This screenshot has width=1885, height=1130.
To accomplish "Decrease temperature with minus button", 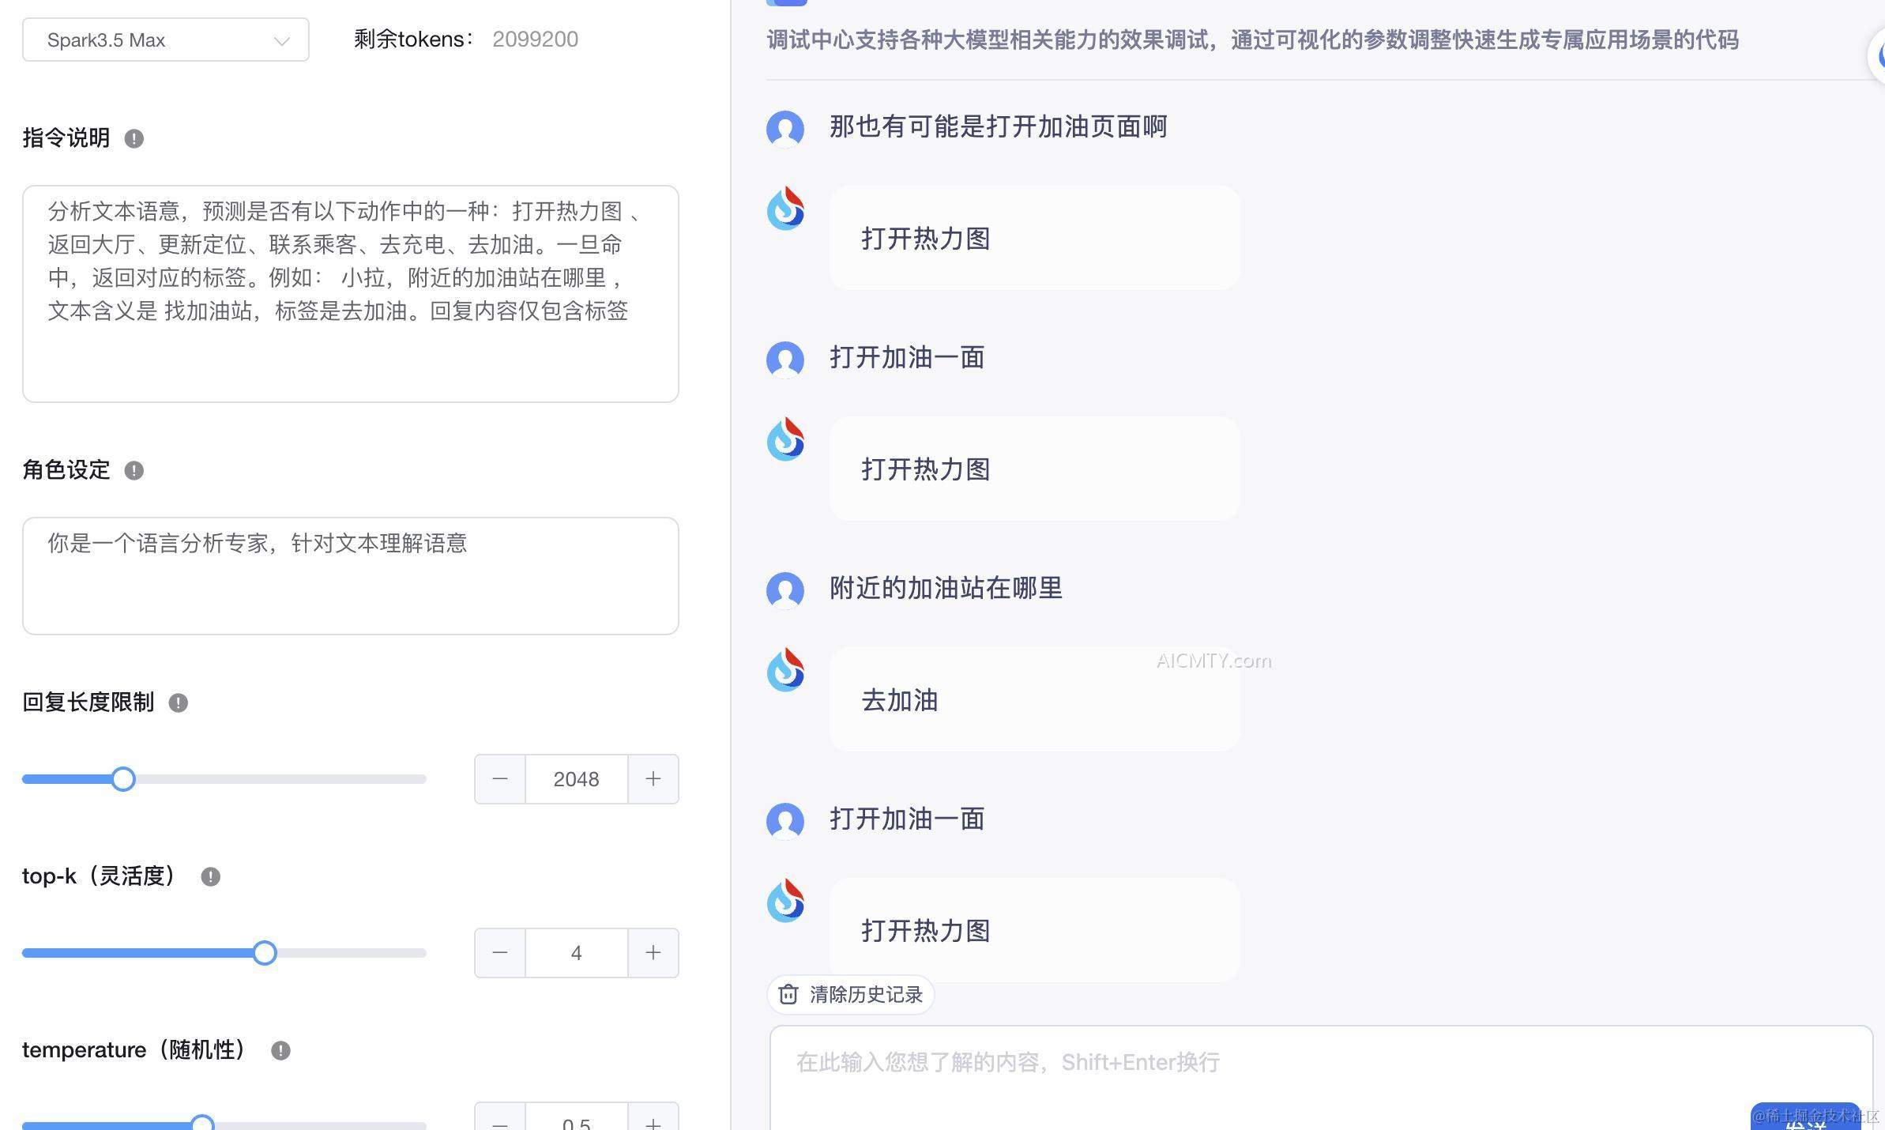I will pos(500,1118).
